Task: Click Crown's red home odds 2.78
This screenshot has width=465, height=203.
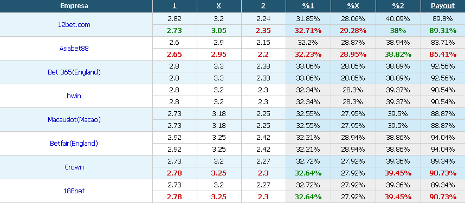Action: 175,173
